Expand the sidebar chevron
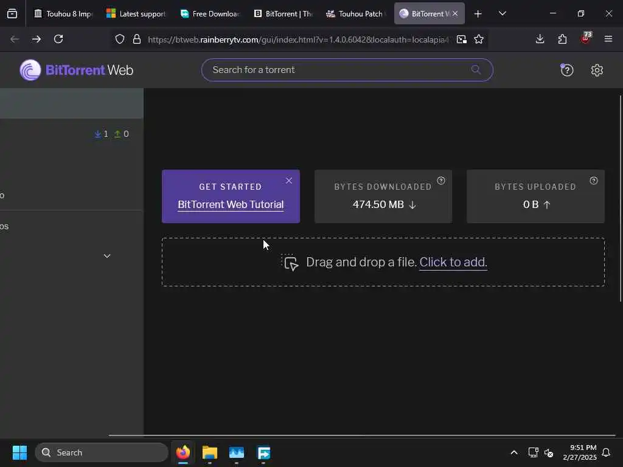Screen dimensions: 623x467 tap(107, 256)
